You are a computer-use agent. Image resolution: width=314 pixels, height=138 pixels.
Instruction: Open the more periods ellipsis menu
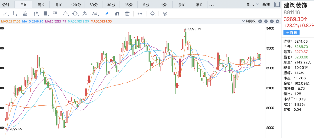click(x=211, y=5)
